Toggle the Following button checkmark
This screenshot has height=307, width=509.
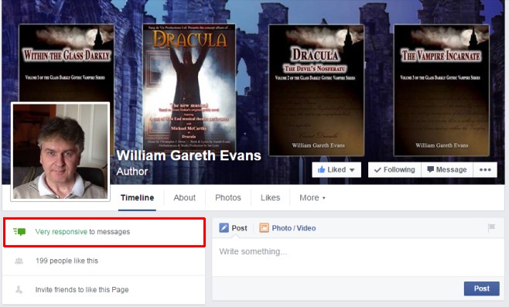coord(377,169)
